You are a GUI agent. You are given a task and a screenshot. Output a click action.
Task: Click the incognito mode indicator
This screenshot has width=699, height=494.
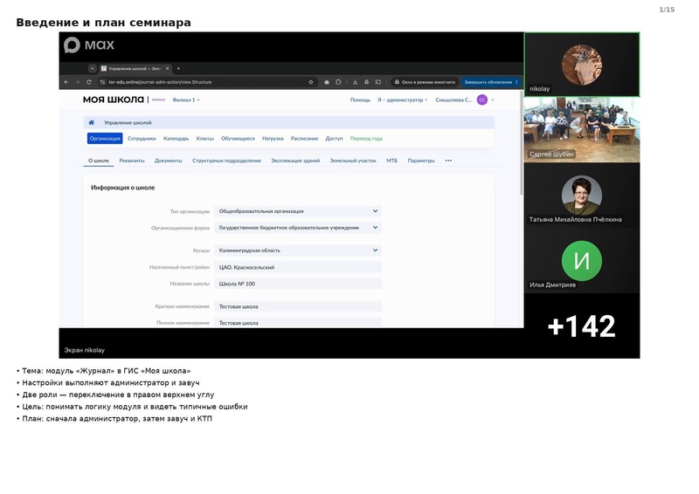click(425, 82)
